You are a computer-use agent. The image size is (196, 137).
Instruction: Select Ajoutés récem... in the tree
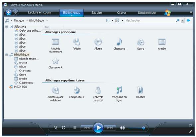(29, 59)
